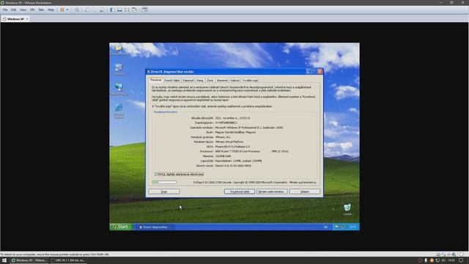Click the DirectX dialog title bar icon

point(148,72)
